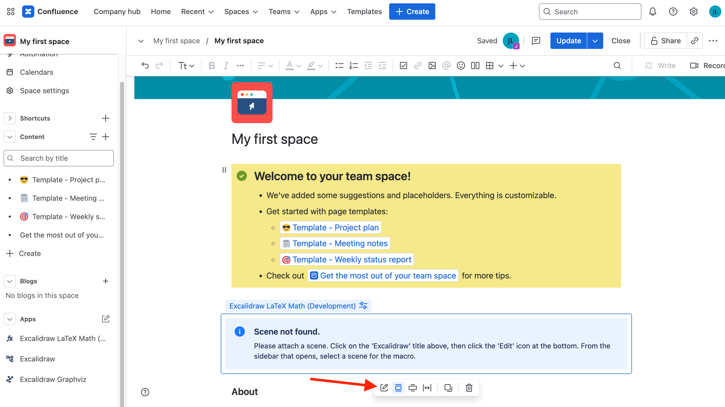Undo the last edit
725x407 pixels.
(x=145, y=66)
